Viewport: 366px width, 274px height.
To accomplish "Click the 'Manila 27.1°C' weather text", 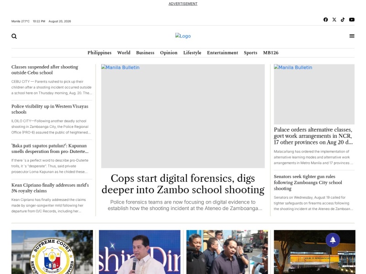I will pos(21,21).
